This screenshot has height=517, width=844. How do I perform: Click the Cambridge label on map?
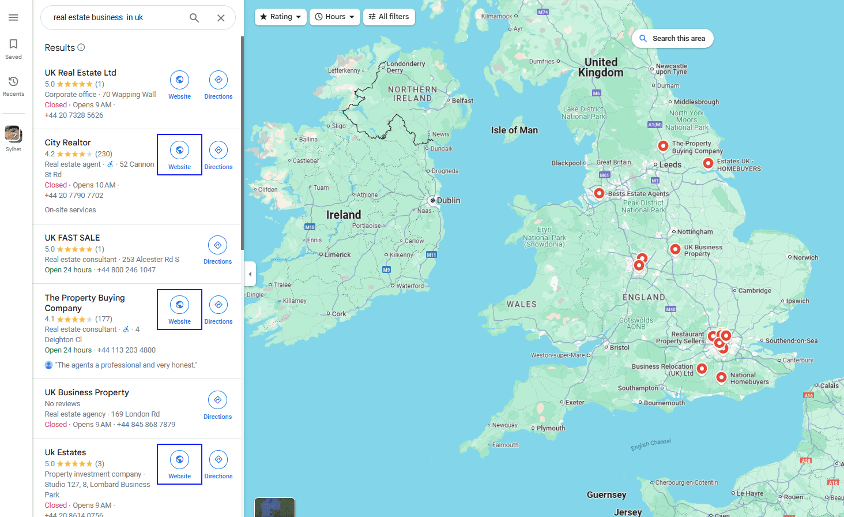click(755, 290)
